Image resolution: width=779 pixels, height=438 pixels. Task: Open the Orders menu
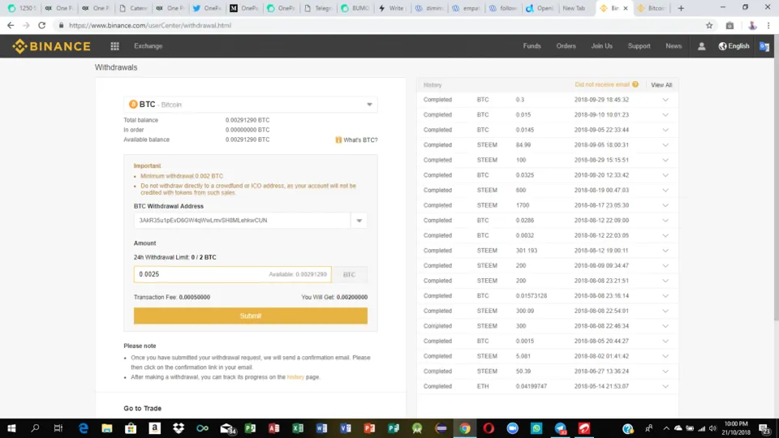pyautogui.click(x=566, y=46)
